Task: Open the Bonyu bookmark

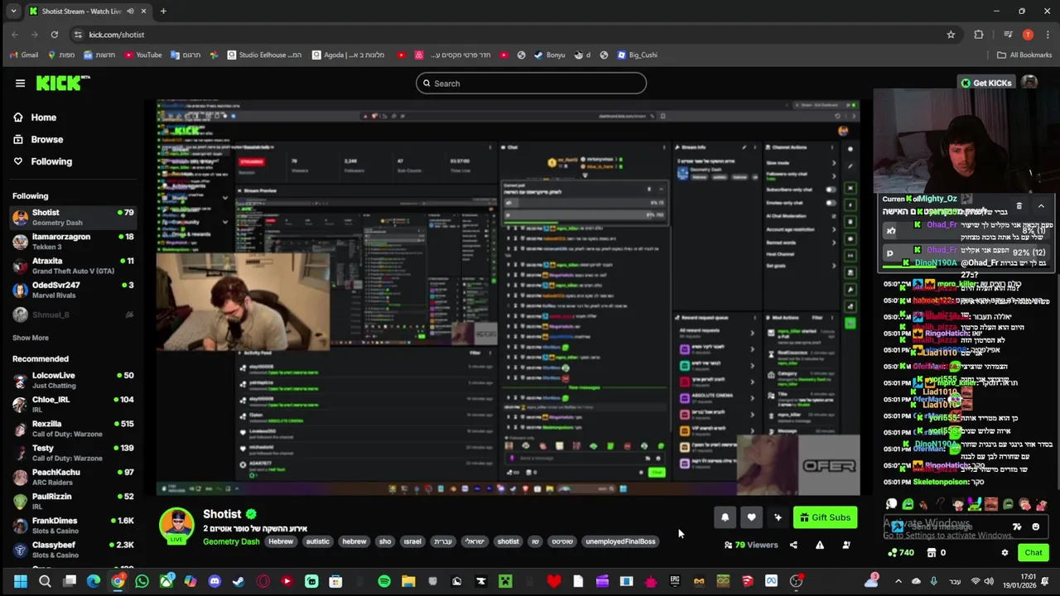Action: pos(549,55)
